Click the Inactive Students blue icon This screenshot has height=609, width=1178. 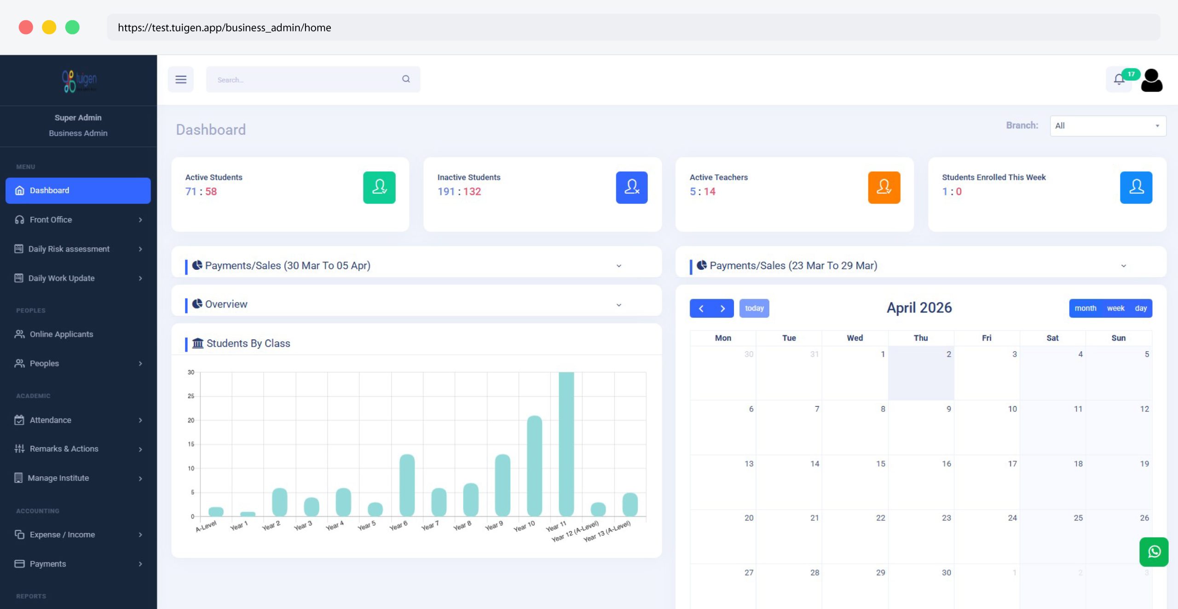631,187
